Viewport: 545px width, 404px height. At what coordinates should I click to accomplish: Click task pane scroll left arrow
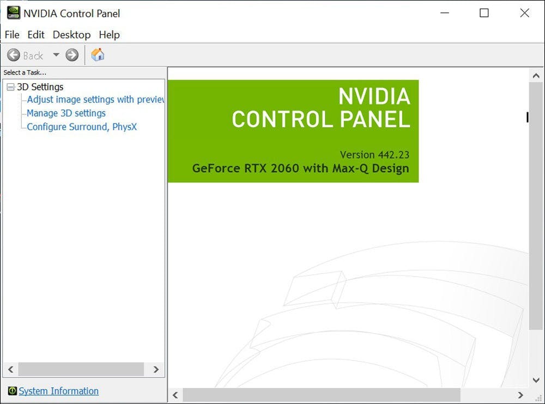11,369
